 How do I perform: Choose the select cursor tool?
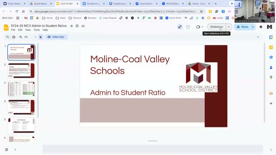tap(41, 37)
